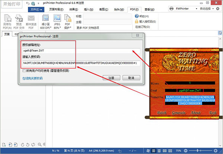Click the Email field in keygen window
Screen dimensions: 223x154
[x=190, y=90]
